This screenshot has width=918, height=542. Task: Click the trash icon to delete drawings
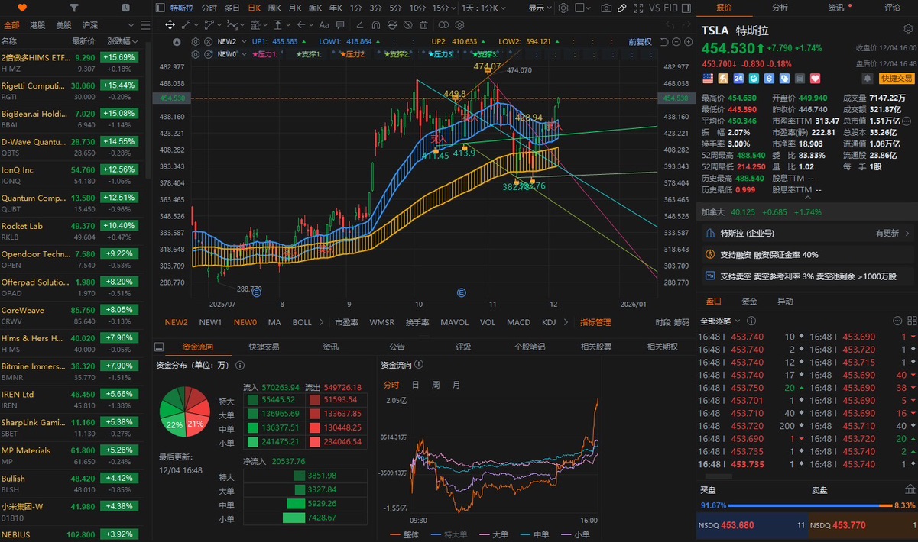pyautogui.click(x=423, y=24)
